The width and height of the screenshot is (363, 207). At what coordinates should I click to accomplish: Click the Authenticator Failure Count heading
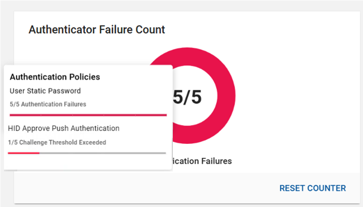point(97,30)
